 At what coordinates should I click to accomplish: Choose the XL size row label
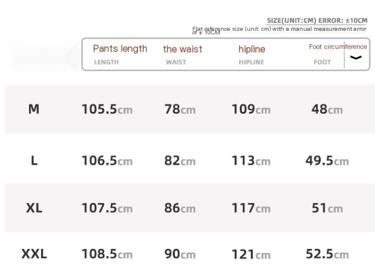click(34, 209)
